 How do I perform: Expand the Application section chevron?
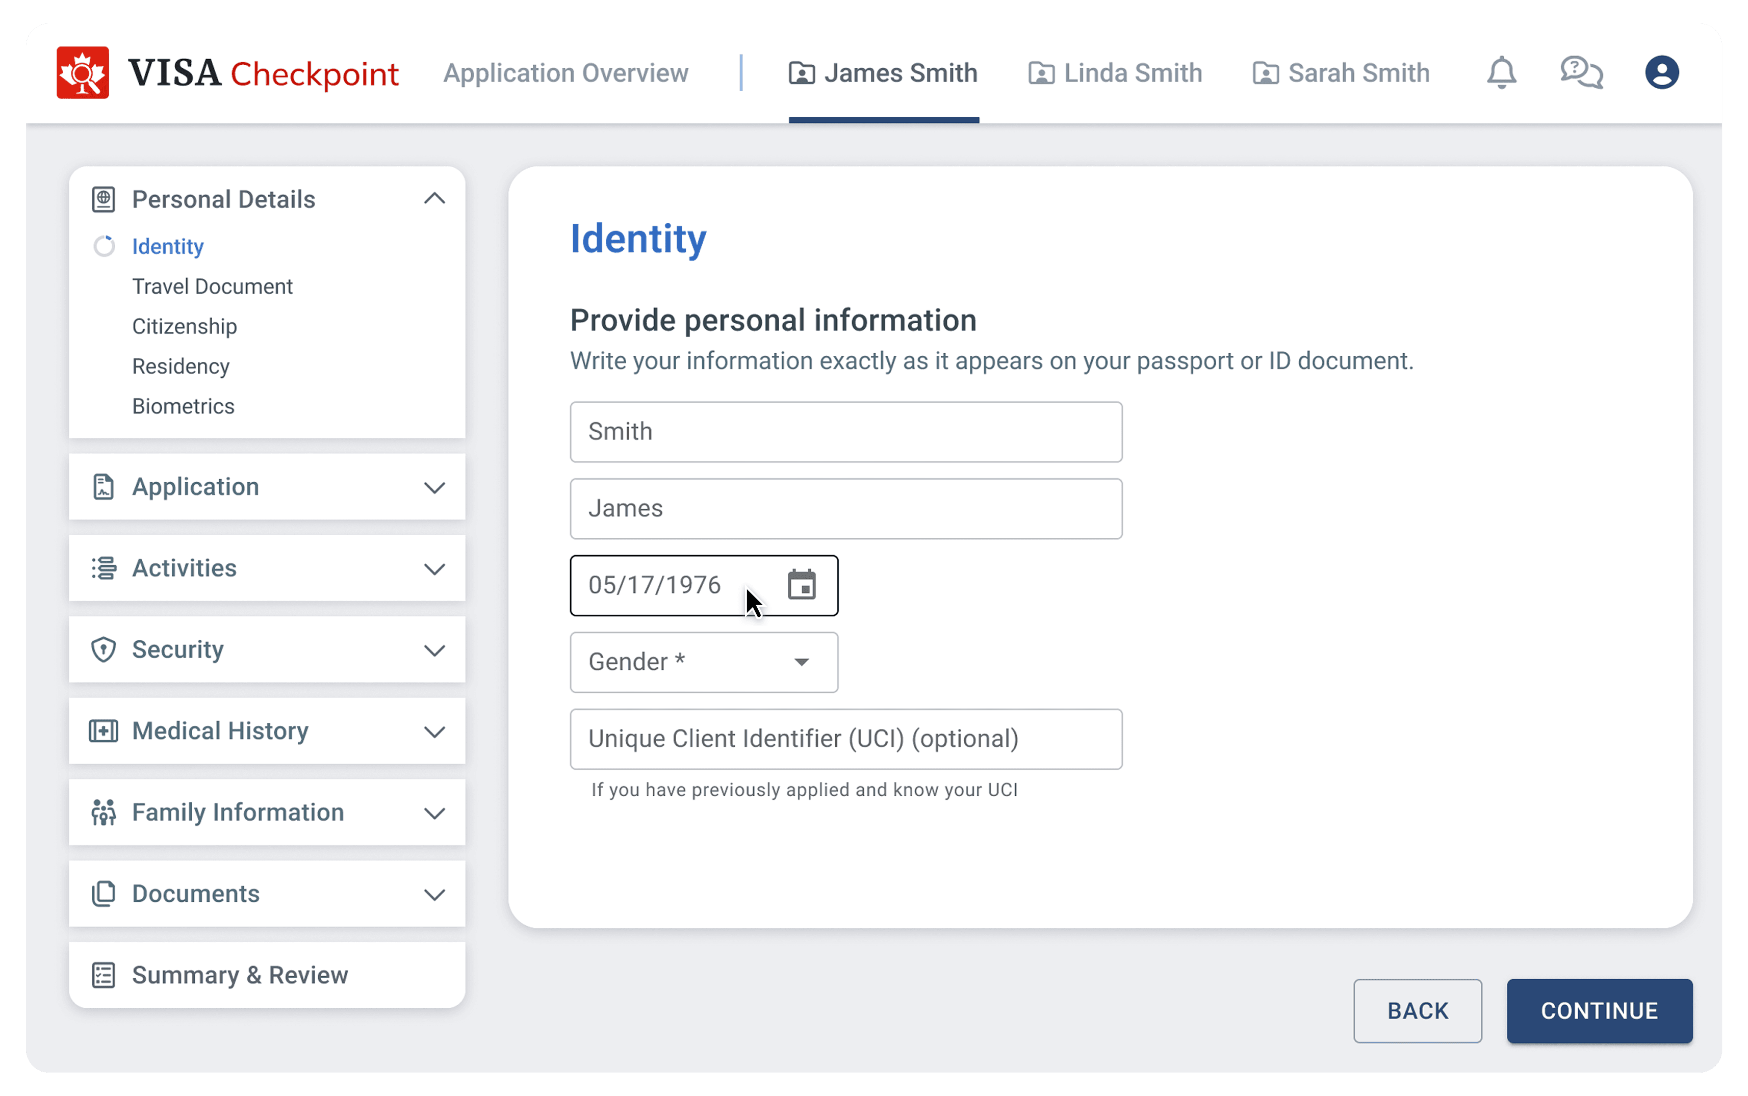433,488
